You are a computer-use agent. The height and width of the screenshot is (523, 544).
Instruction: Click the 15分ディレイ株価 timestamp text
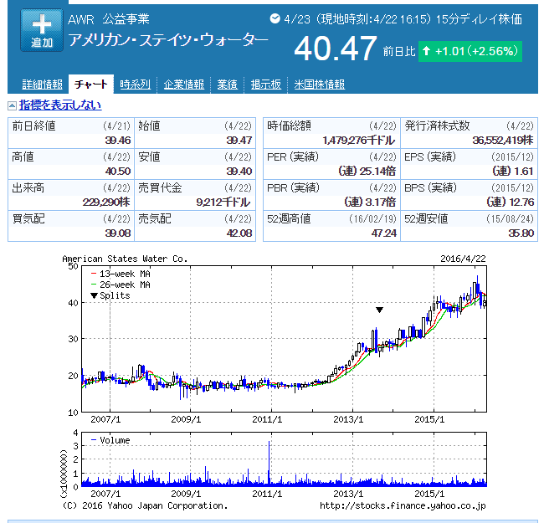click(479, 19)
